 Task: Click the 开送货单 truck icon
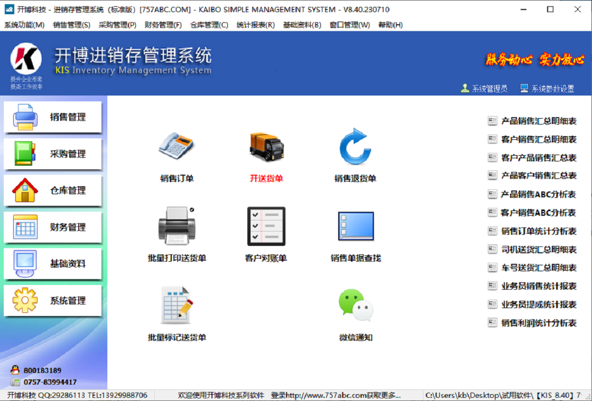266,147
